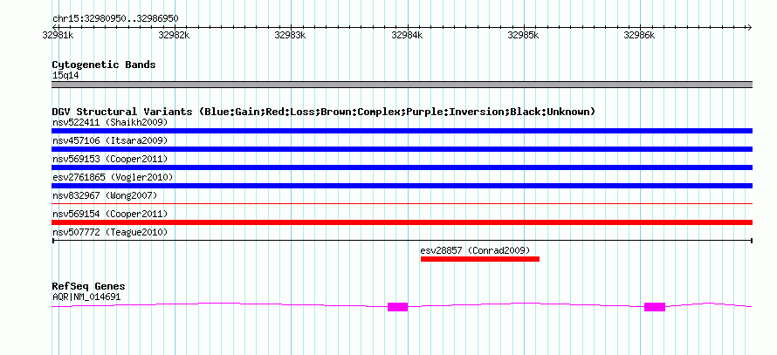Click the 15q14 band label
This screenshot has height=355, width=777.
[65, 76]
